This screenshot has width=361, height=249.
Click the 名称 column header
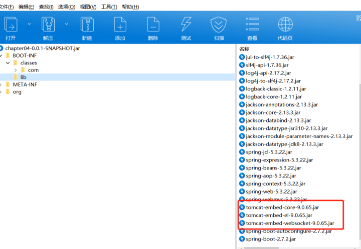tap(244, 48)
